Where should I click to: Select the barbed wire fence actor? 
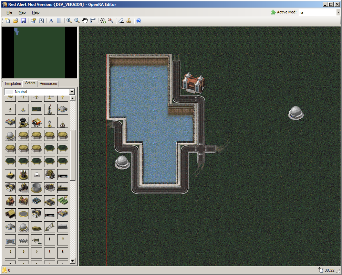[23, 240]
